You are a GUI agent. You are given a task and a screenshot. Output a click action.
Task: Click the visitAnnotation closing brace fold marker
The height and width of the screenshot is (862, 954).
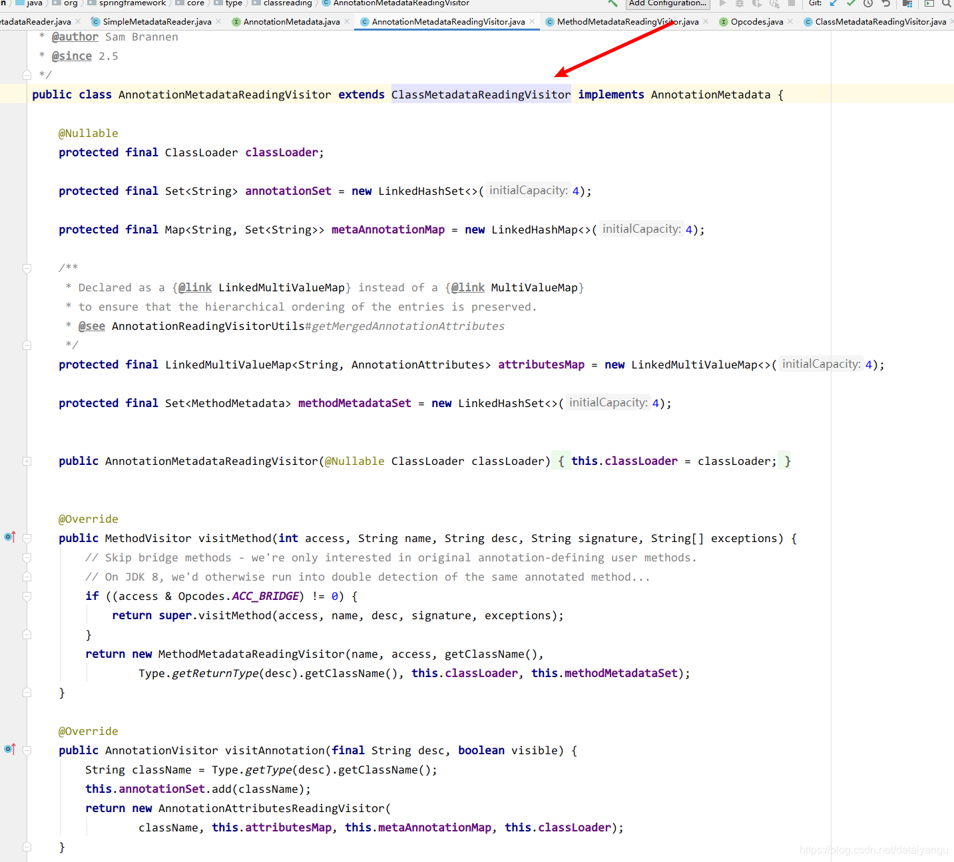coord(27,847)
